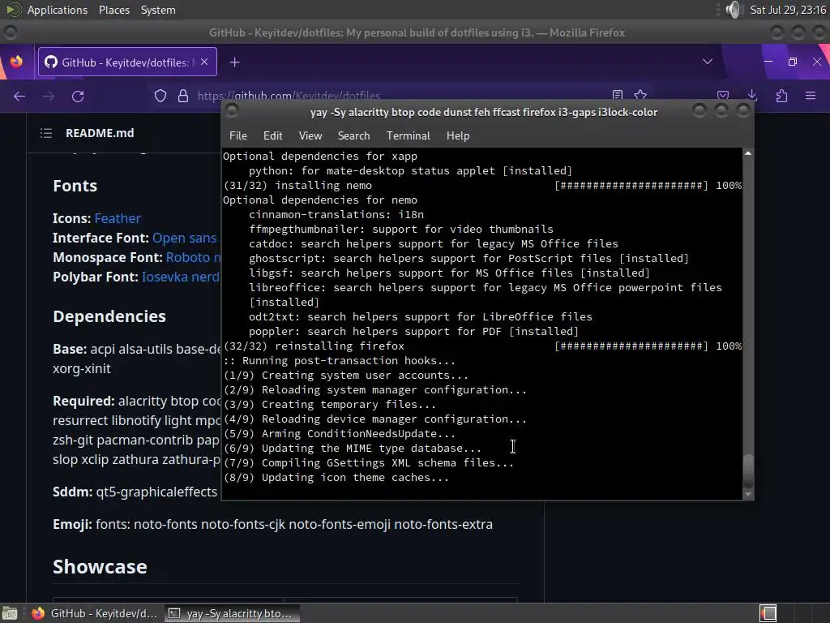The height and width of the screenshot is (623, 830).
Task: Open the System menu in top panel
Action: click(x=158, y=10)
